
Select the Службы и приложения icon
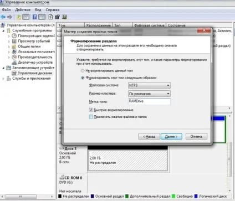pyautogui.click(x=9, y=79)
